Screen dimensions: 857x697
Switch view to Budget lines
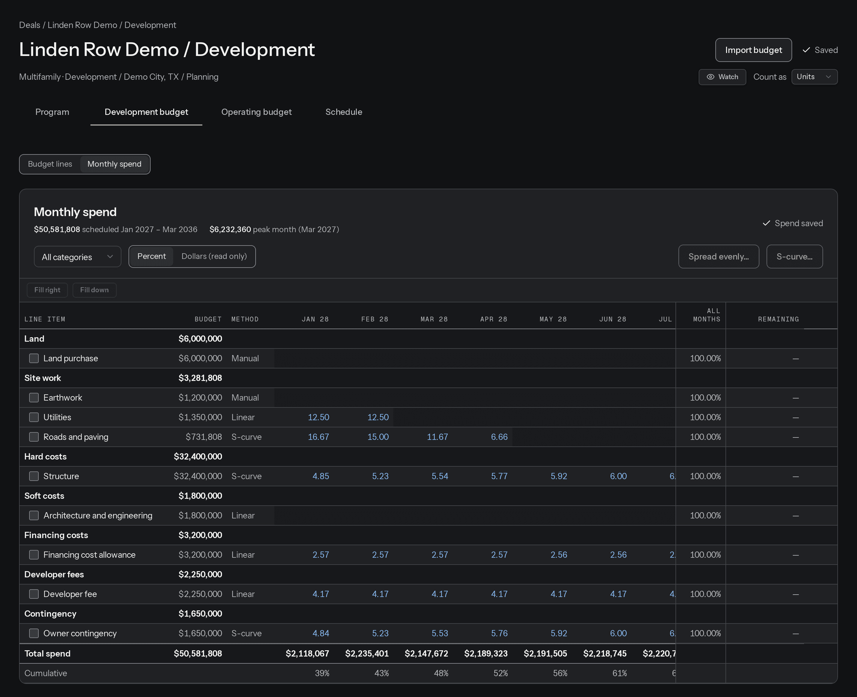pyautogui.click(x=50, y=164)
